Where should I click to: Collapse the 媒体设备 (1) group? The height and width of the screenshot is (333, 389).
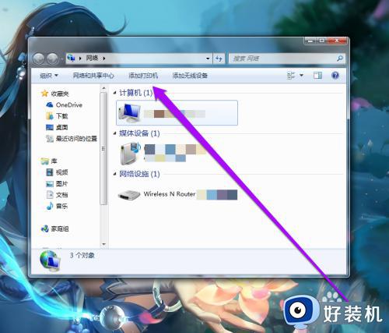(x=114, y=133)
